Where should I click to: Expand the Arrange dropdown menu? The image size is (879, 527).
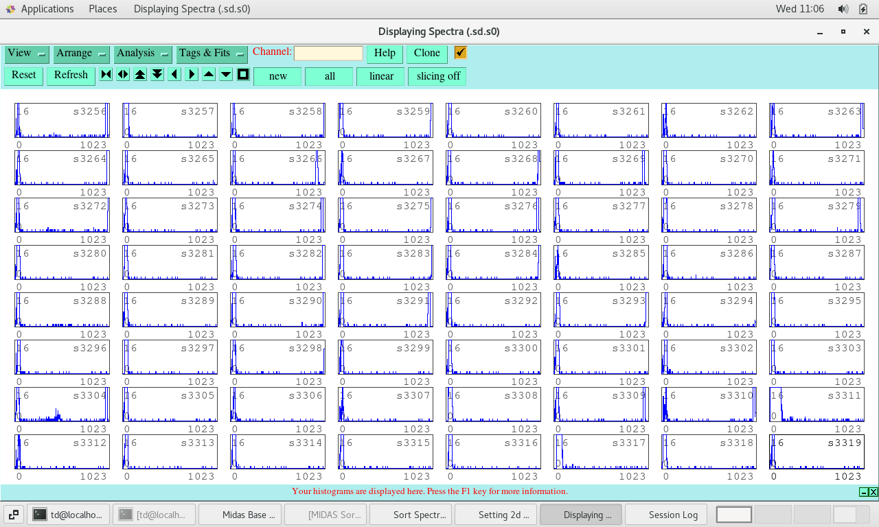coord(81,54)
